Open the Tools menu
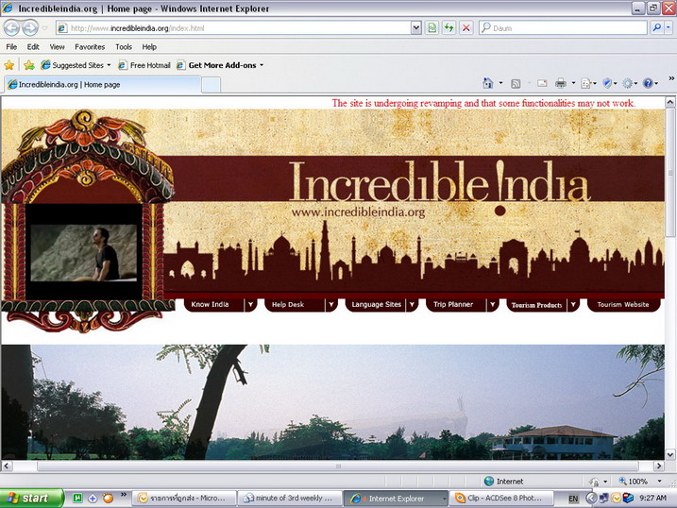 click(124, 46)
